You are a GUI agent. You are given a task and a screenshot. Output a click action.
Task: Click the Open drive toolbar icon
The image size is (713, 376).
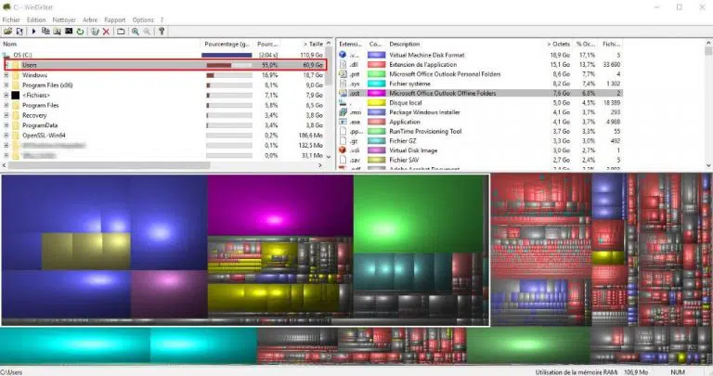click(x=7, y=32)
